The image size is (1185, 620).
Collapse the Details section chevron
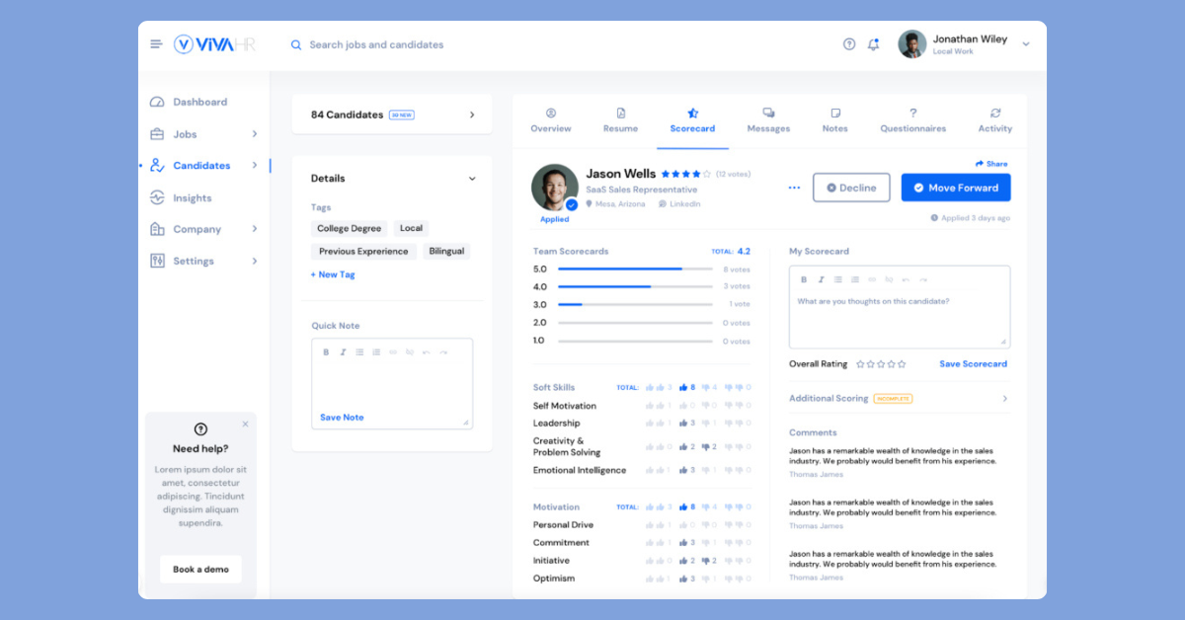pos(472,179)
